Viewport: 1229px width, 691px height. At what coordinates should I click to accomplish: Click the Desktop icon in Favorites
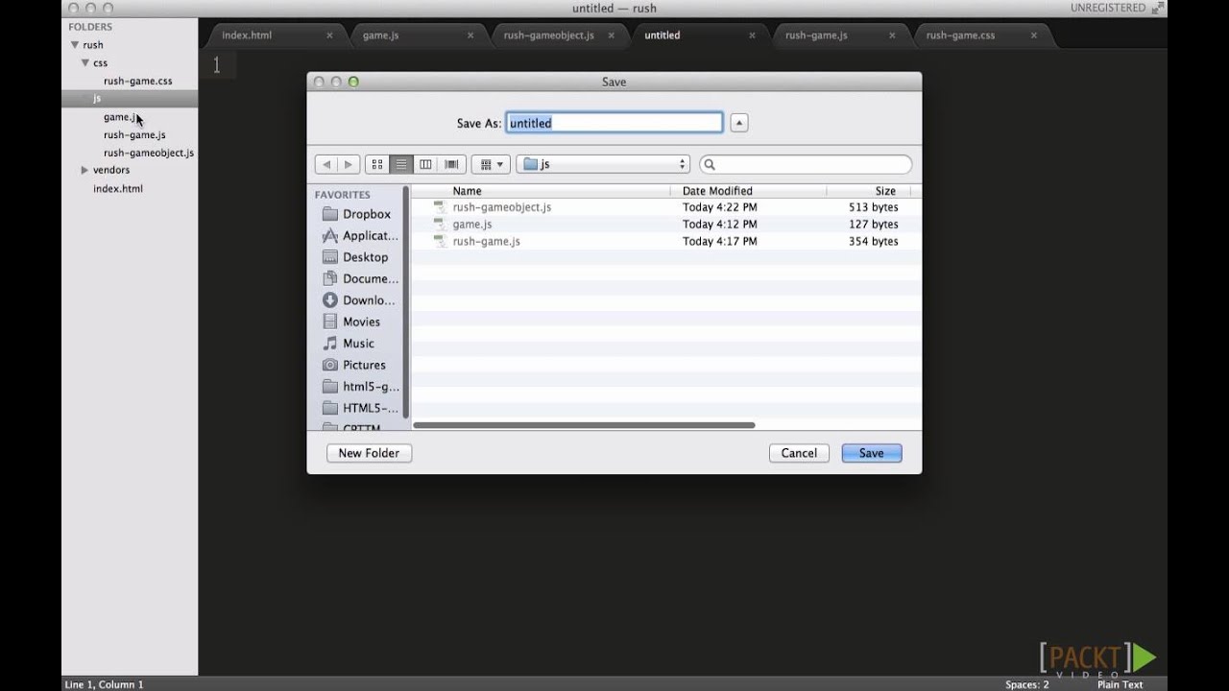(x=330, y=257)
